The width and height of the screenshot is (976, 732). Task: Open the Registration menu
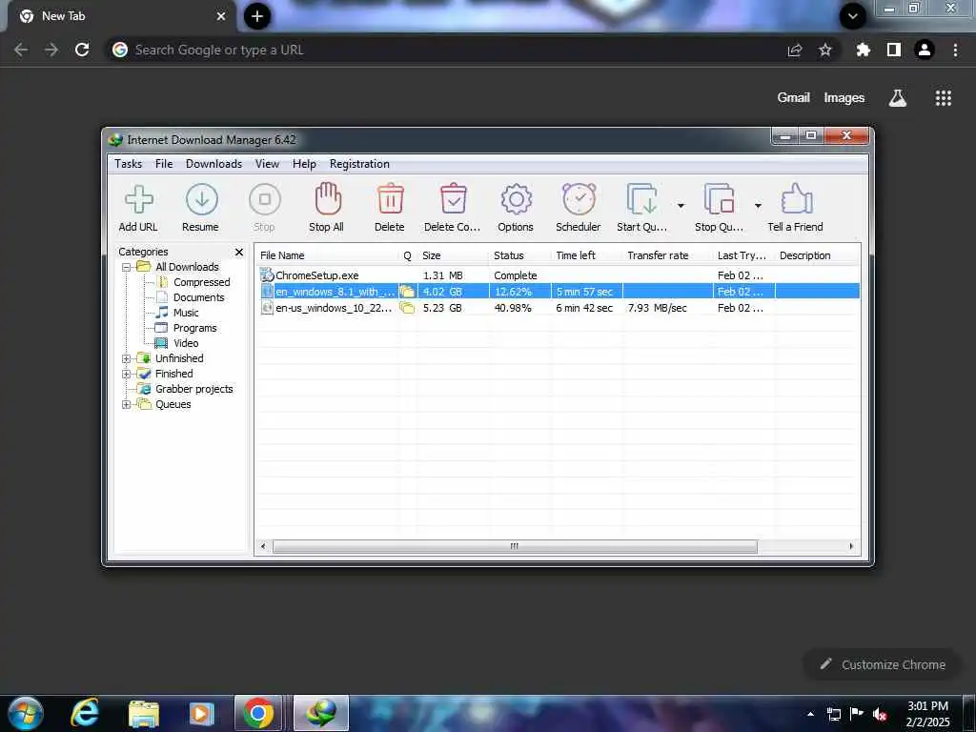[x=359, y=164]
